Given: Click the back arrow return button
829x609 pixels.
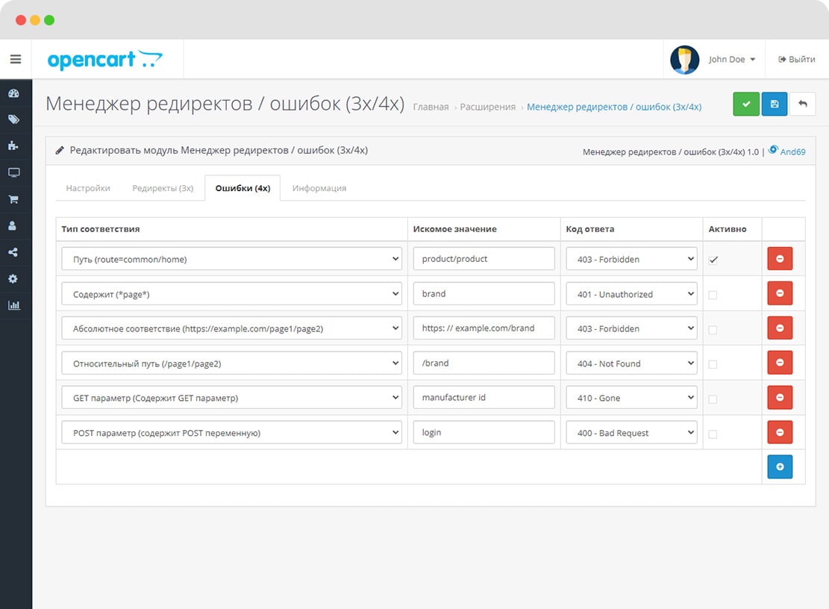Looking at the screenshot, I should tap(803, 104).
